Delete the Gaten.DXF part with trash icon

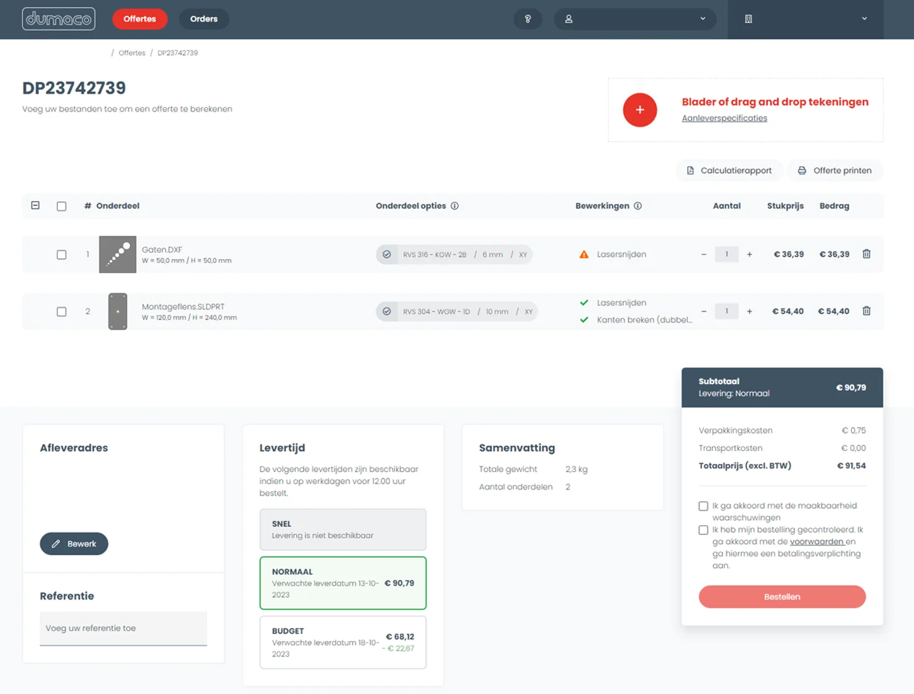pyautogui.click(x=866, y=254)
